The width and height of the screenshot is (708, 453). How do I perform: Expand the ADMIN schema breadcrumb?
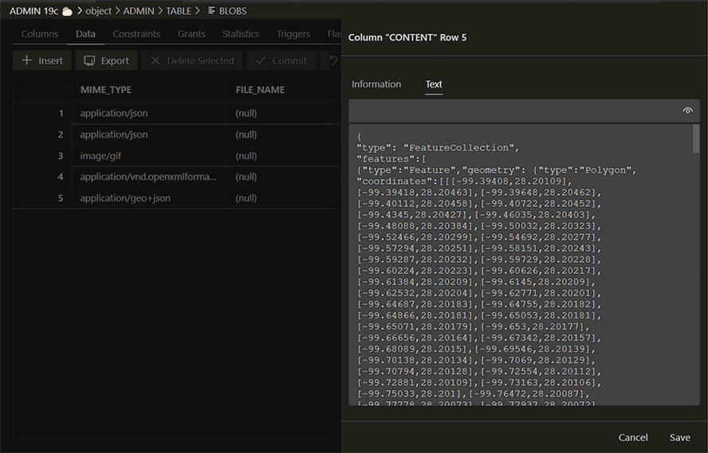[139, 11]
